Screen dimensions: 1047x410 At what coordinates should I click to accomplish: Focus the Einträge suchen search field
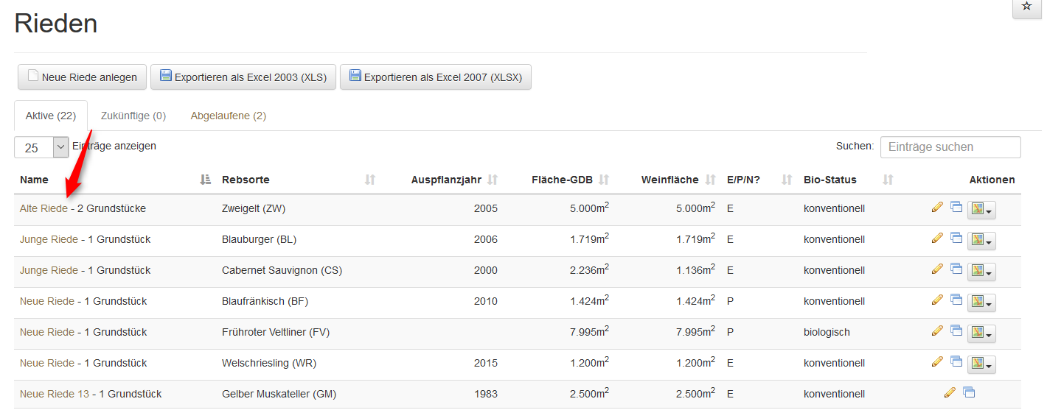point(950,147)
